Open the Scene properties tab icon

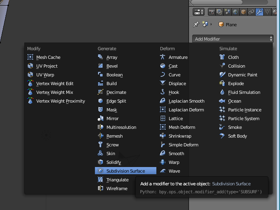[x=227, y=12]
